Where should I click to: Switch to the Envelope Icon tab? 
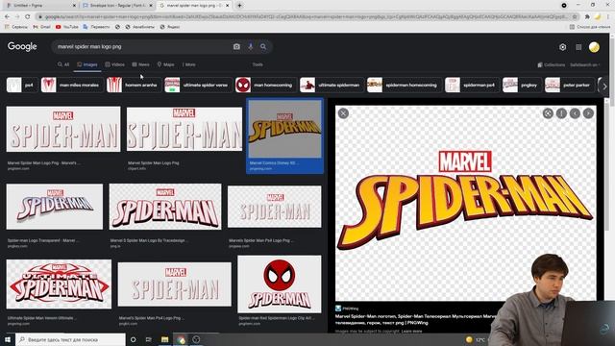tap(116, 6)
